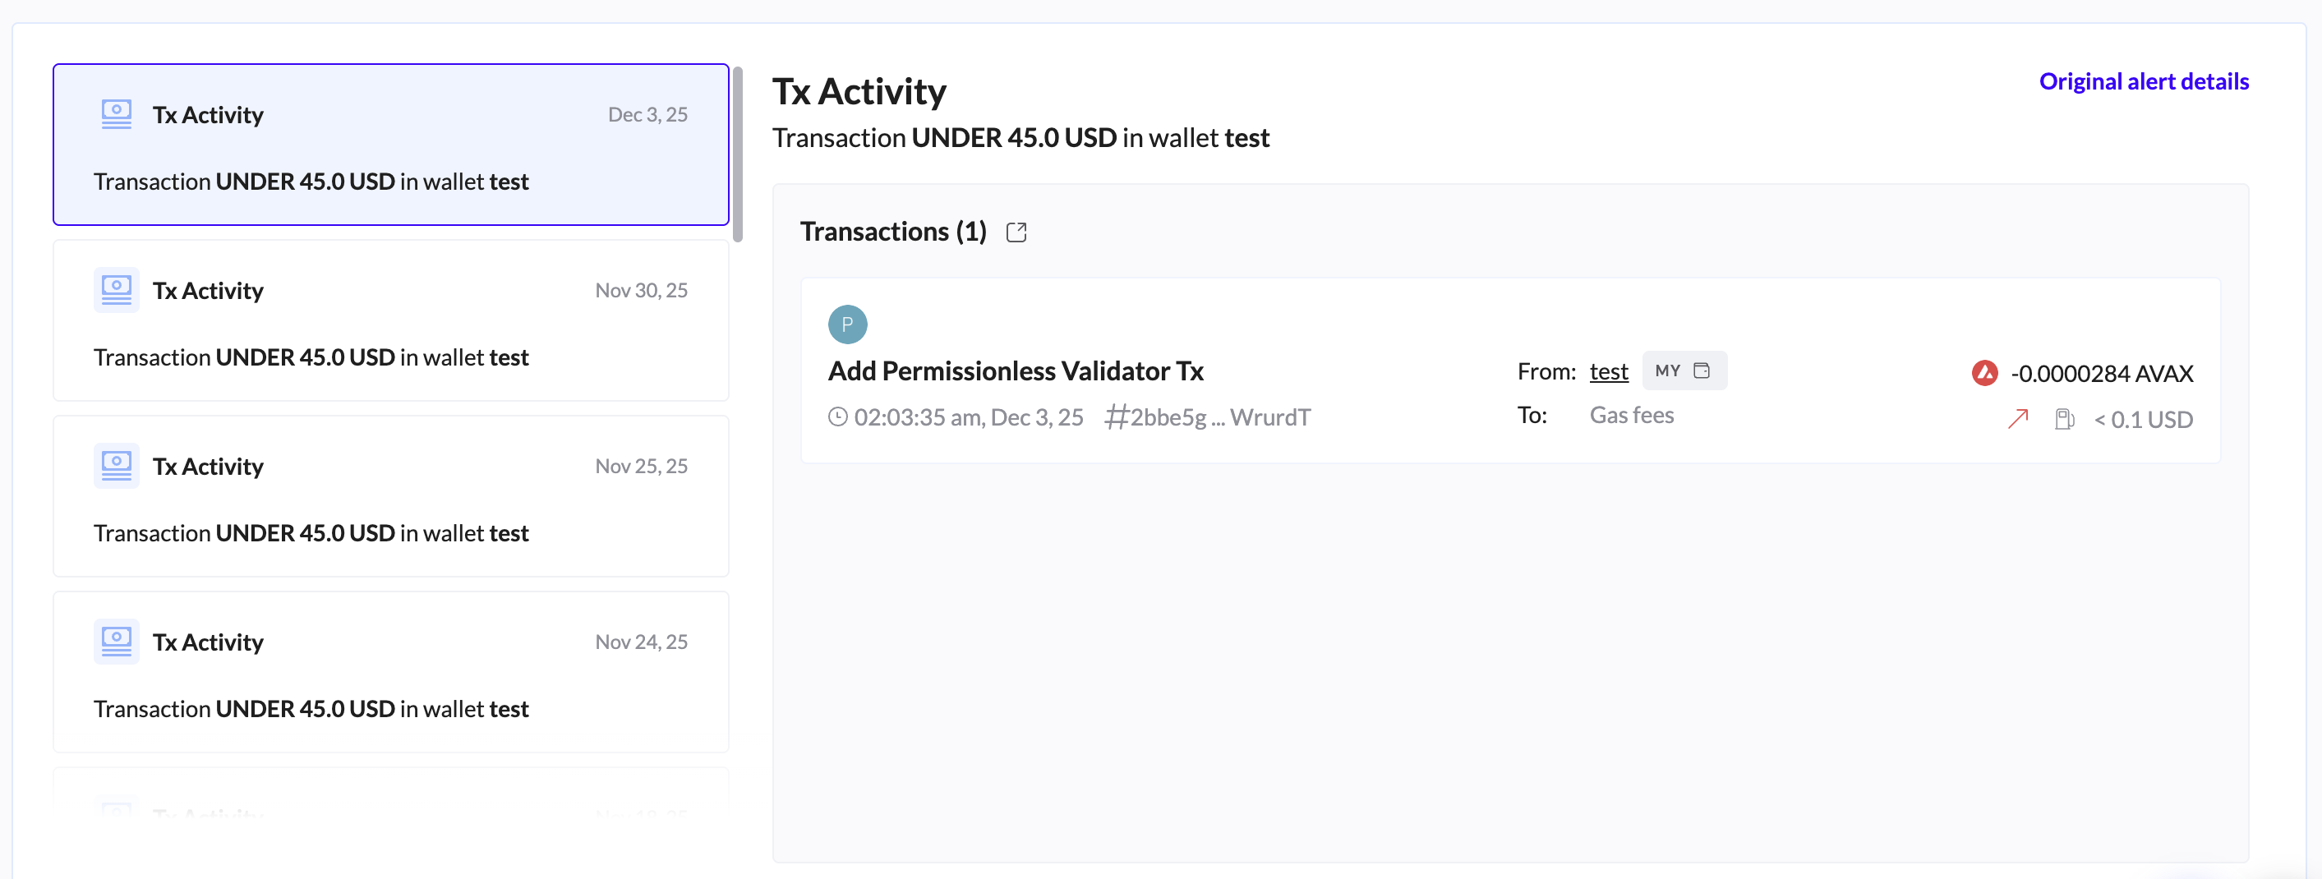Click the blue P chain avatar icon

[x=847, y=324]
